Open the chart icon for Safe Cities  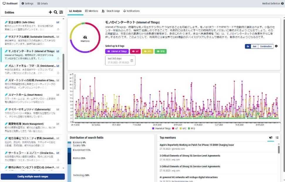click(58, 22)
